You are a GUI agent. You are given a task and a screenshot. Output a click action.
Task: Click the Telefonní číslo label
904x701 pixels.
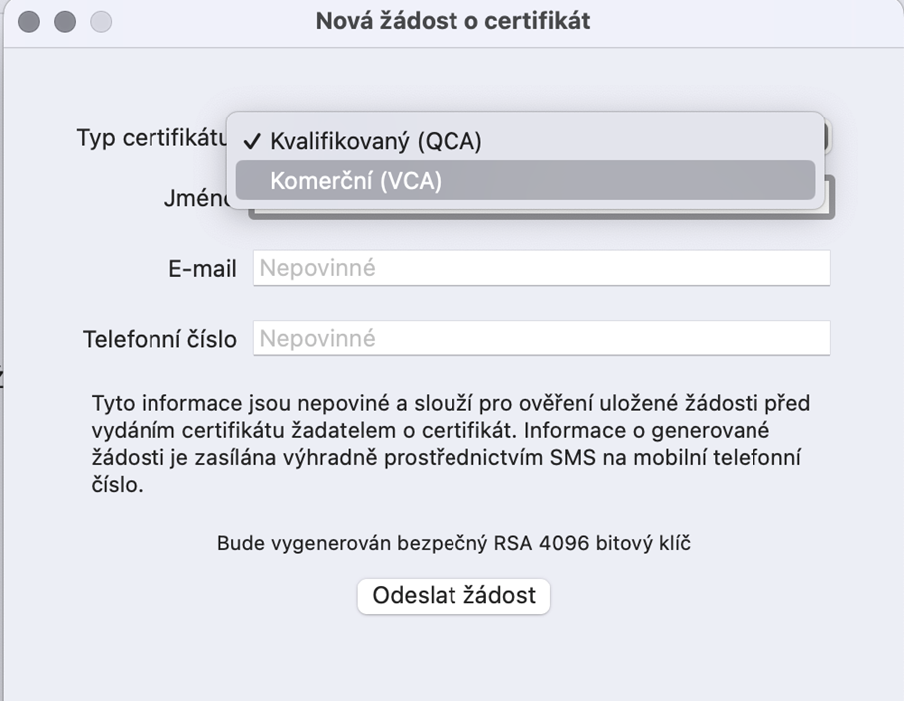(x=159, y=339)
